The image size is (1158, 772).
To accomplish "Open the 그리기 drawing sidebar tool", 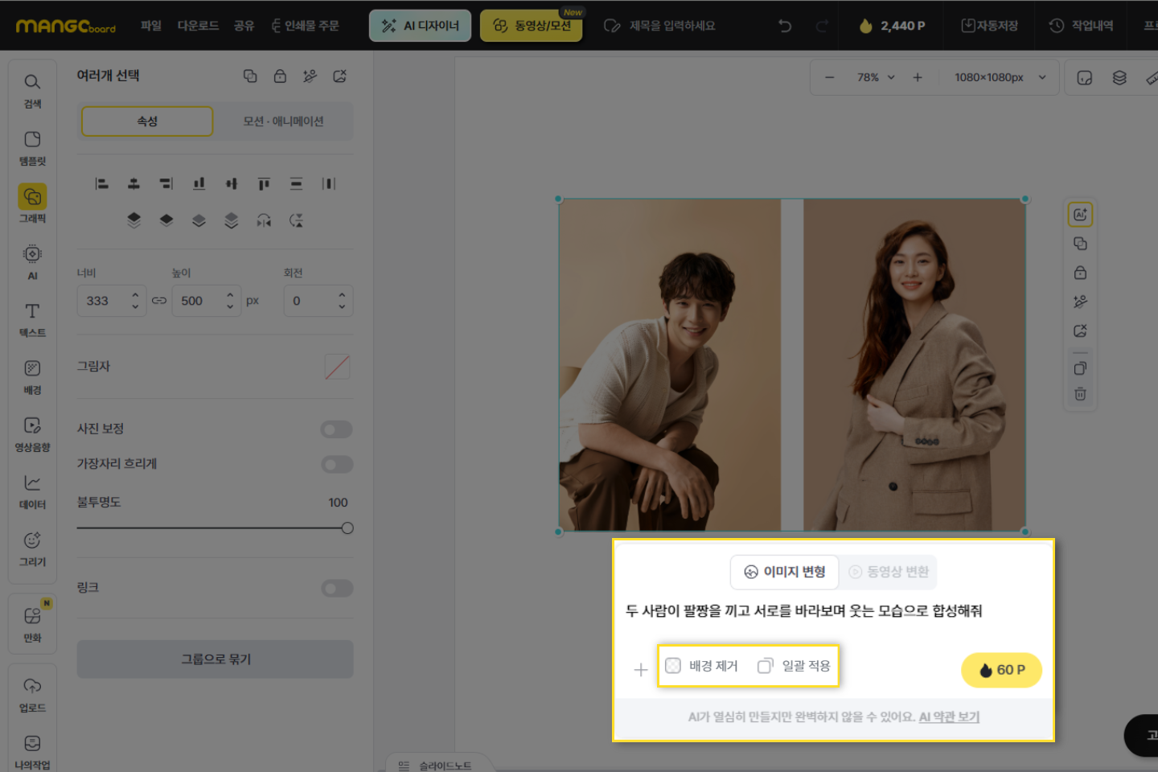I will coord(32,548).
